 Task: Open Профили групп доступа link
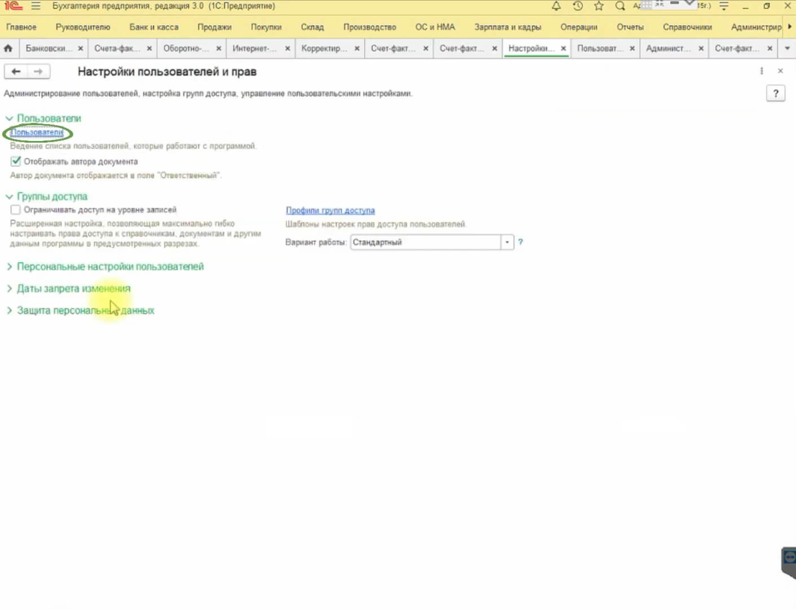pos(330,210)
